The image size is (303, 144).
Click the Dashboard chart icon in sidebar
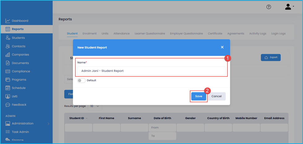pyautogui.click(x=8, y=21)
